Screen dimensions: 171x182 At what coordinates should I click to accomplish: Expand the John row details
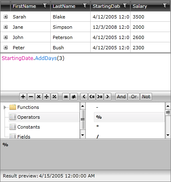tap(5, 37)
